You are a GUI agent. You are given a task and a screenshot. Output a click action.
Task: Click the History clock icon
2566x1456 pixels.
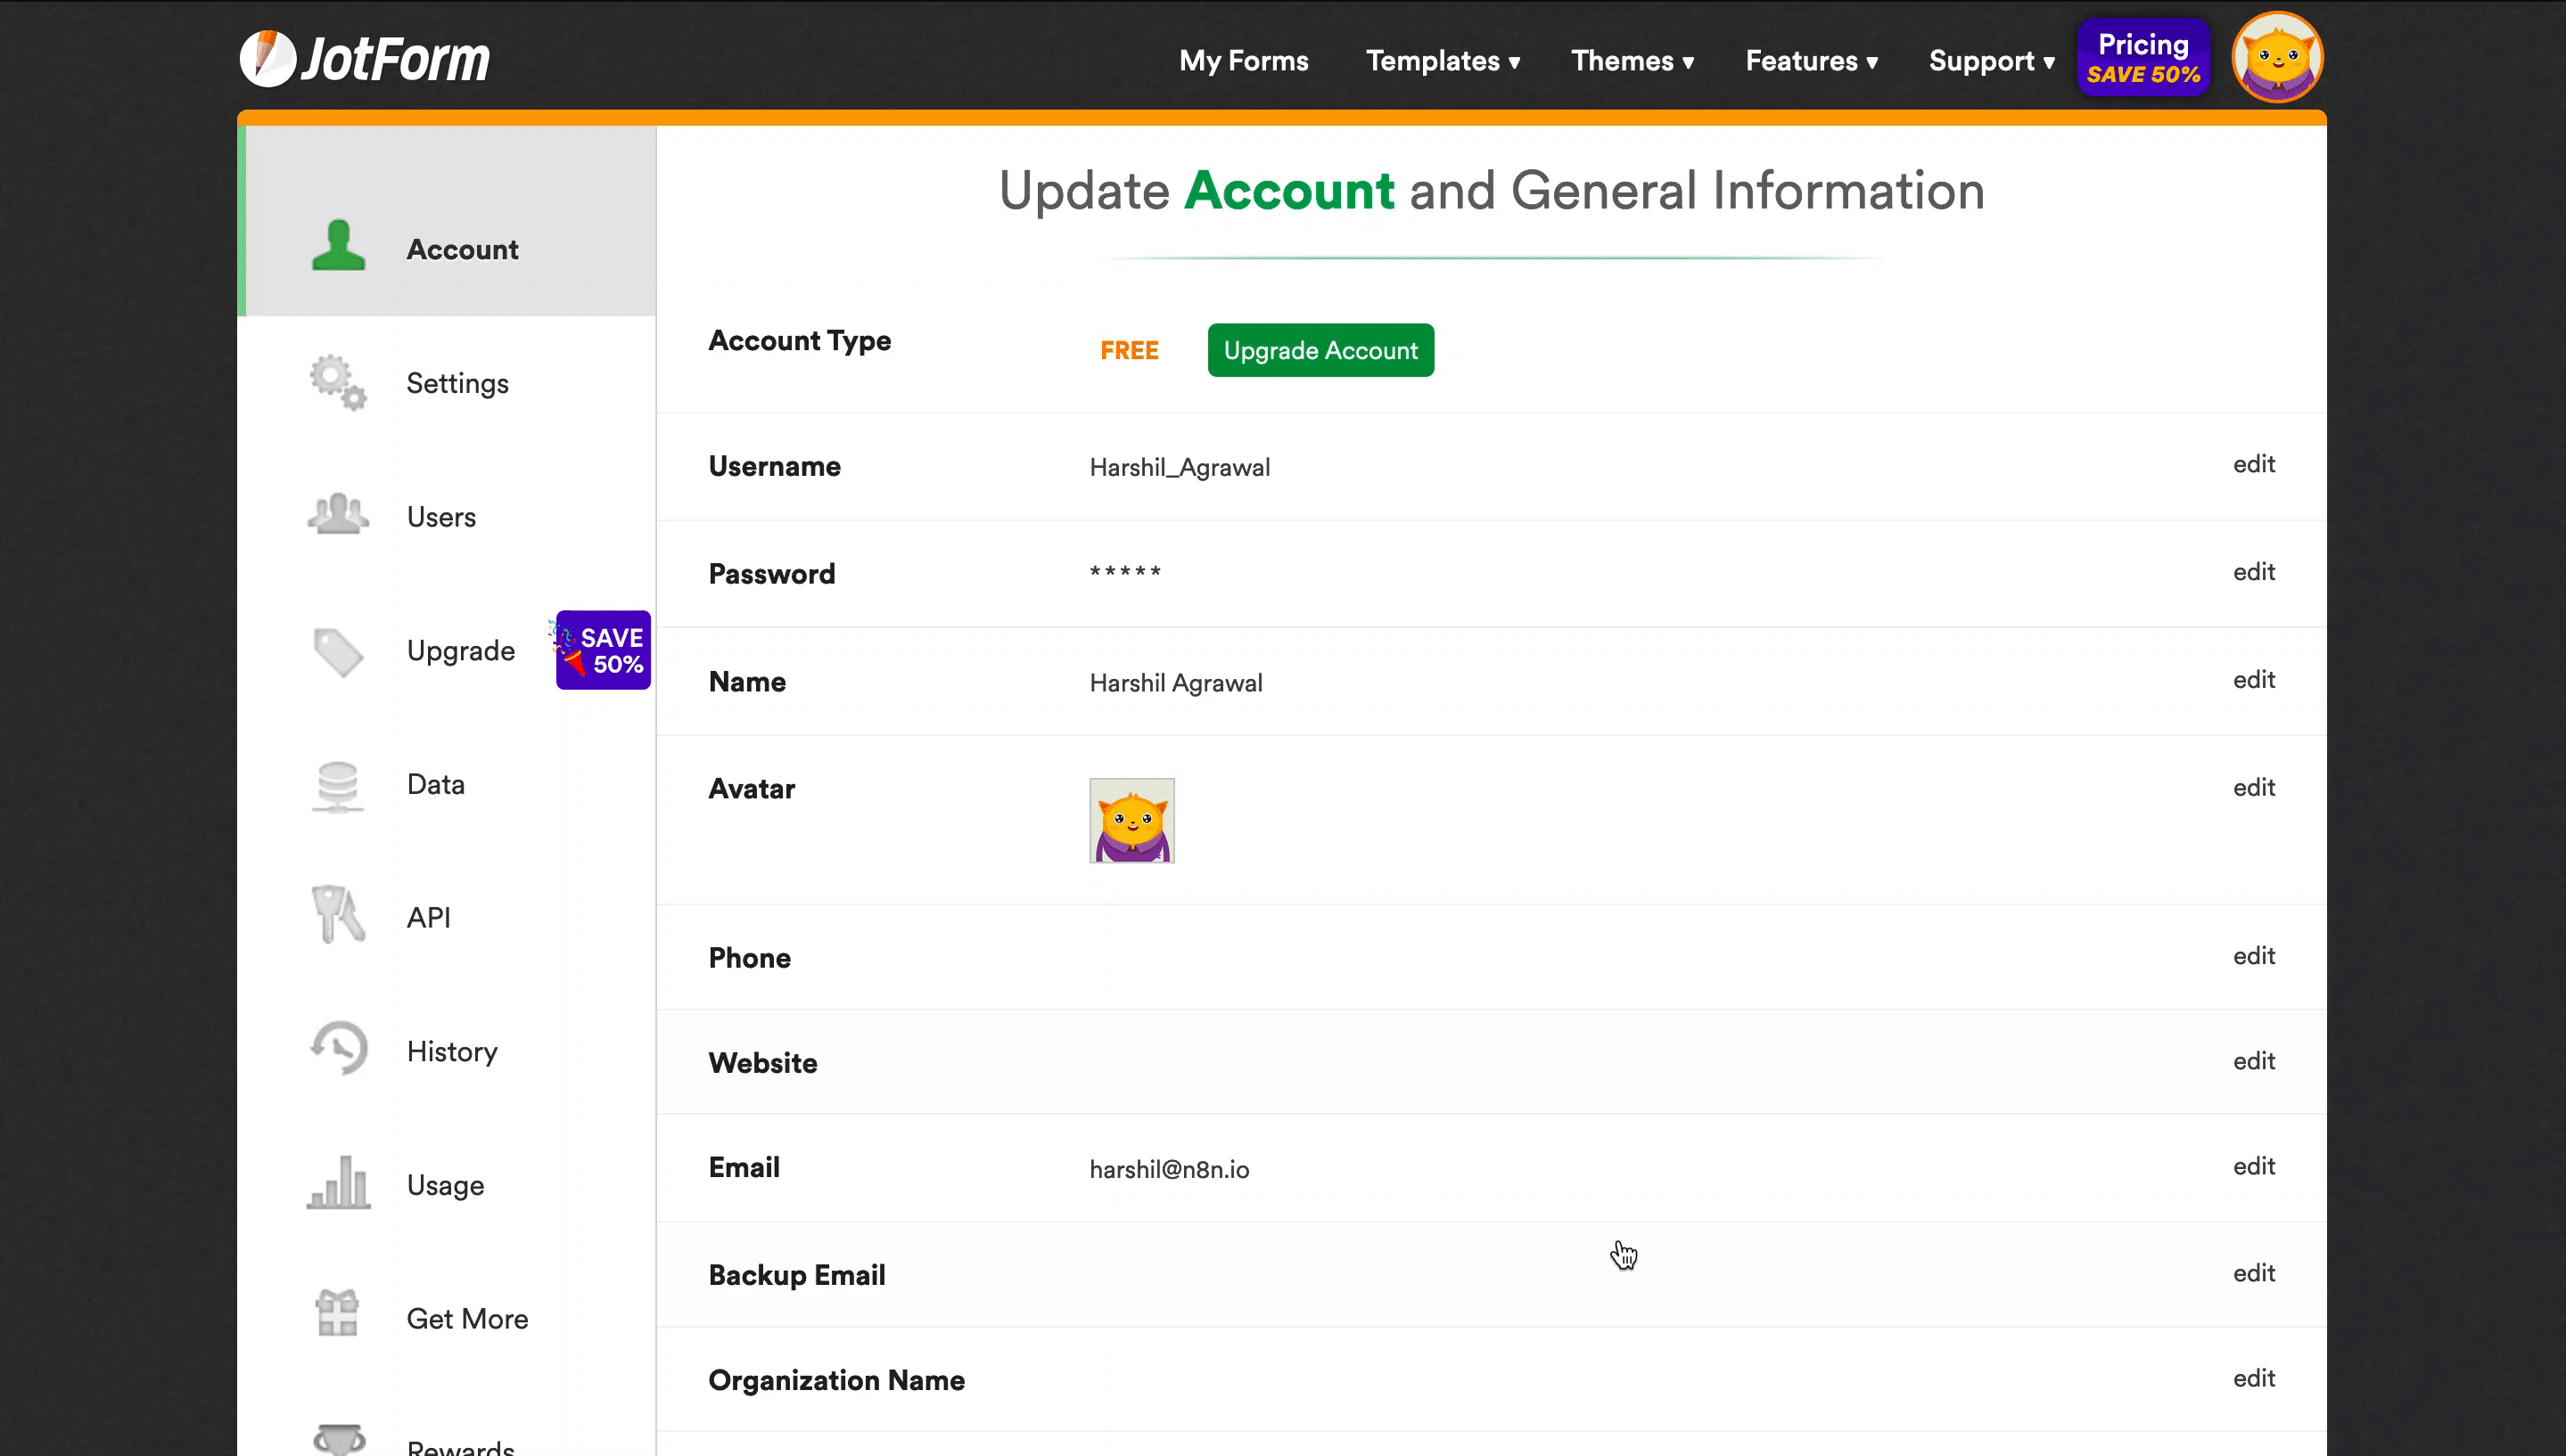(x=336, y=1049)
